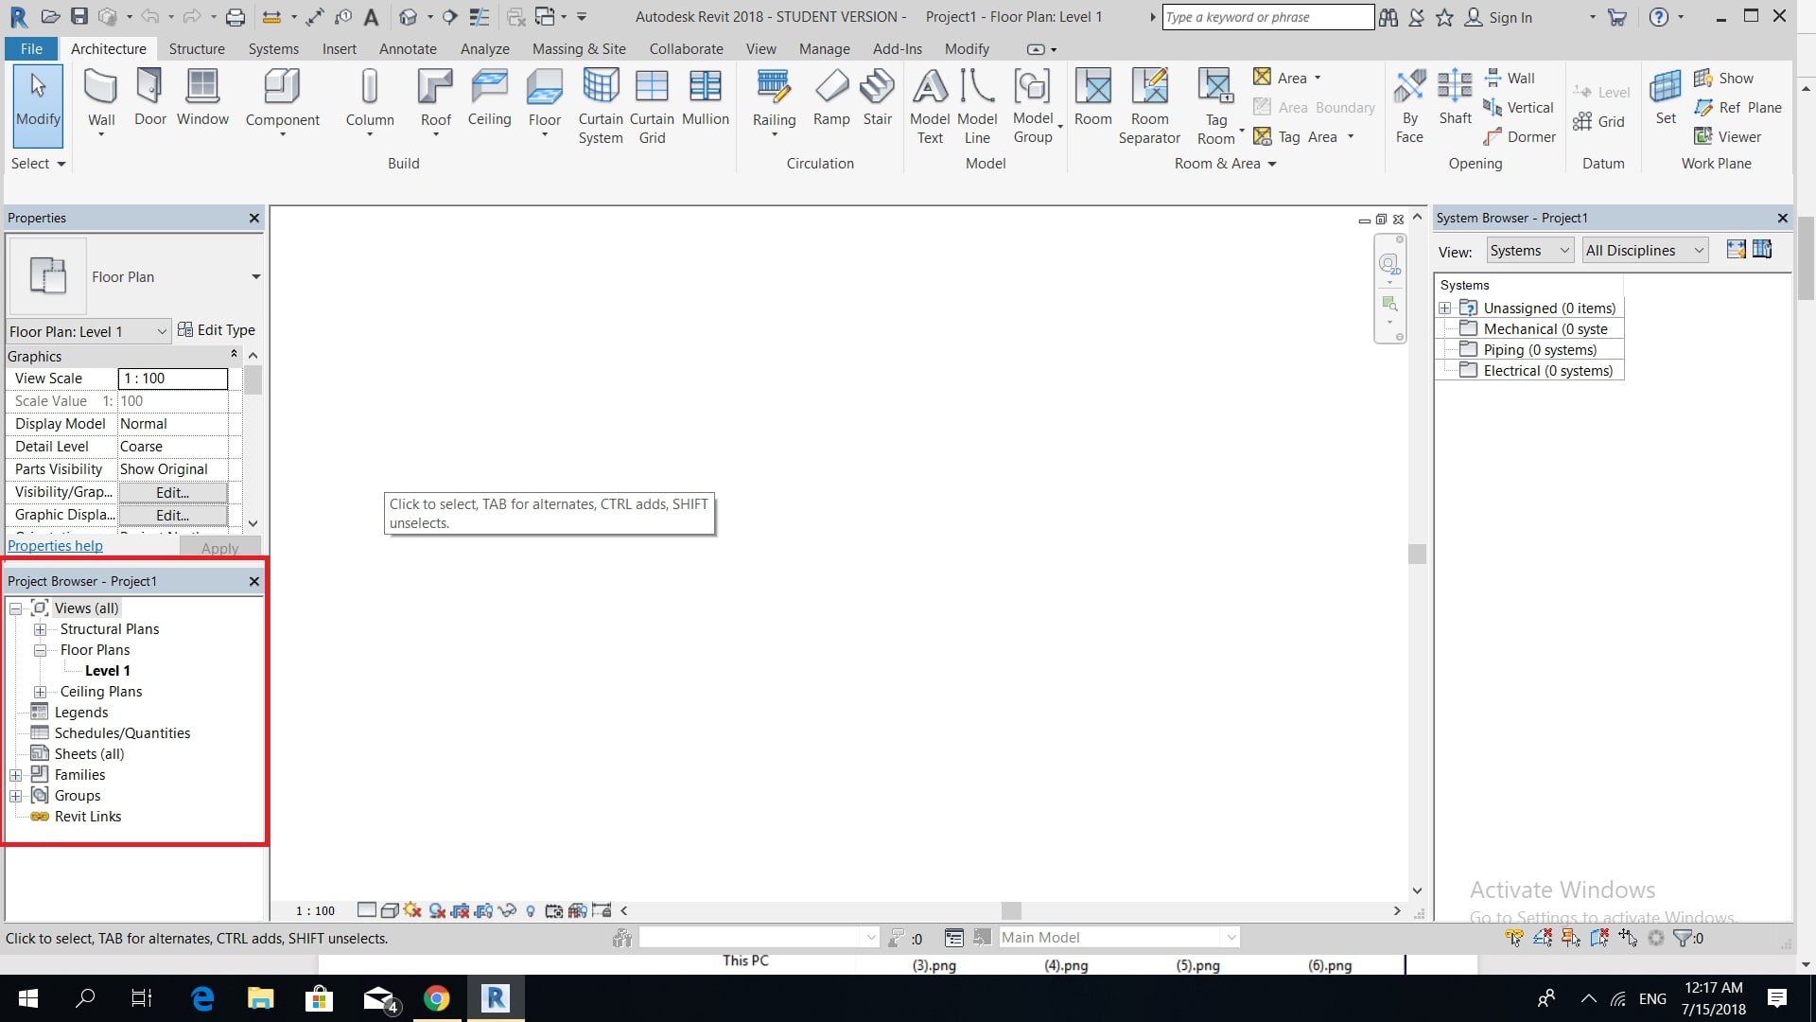1816x1022 pixels.
Task: Click the 1:100 view scale control
Action: coord(315,910)
